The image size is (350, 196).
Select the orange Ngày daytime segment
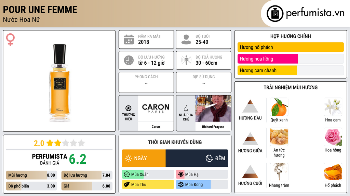coord(144,158)
